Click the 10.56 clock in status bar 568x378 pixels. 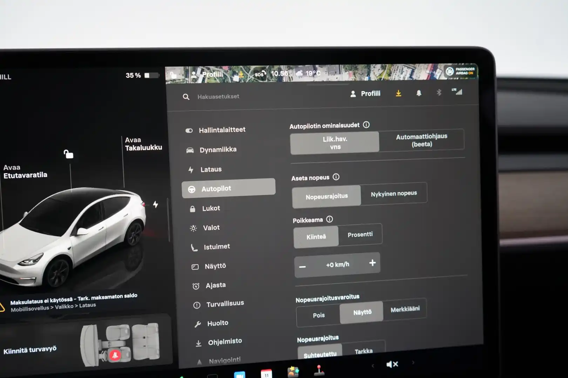point(279,73)
